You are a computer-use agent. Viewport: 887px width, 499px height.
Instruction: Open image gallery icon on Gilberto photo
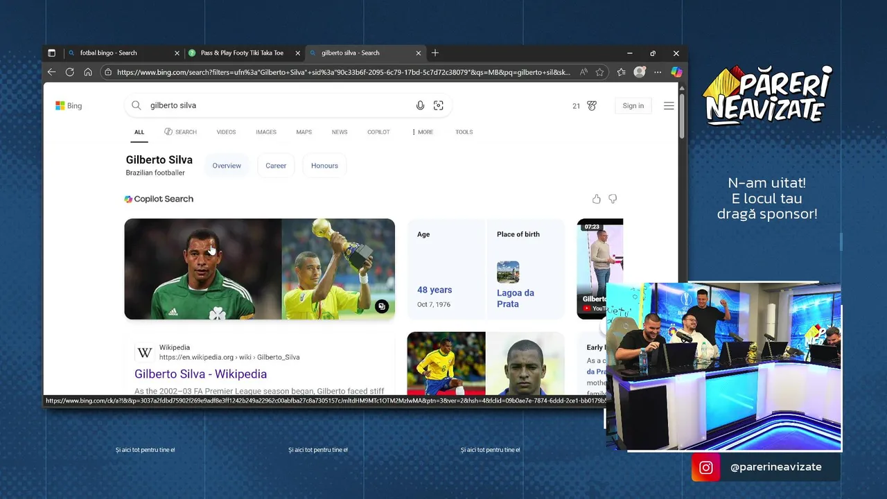click(x=382, y=306)
